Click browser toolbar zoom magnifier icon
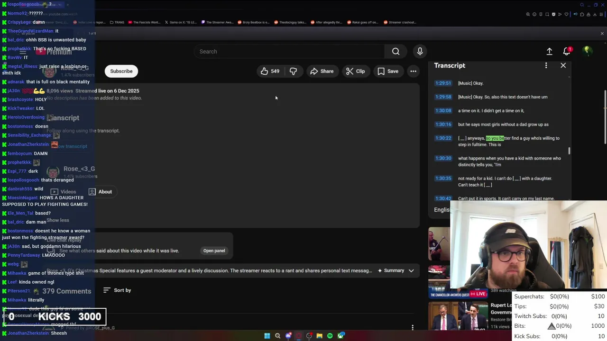Viewport: 607px width, 341px height. (x=528, y=14)
